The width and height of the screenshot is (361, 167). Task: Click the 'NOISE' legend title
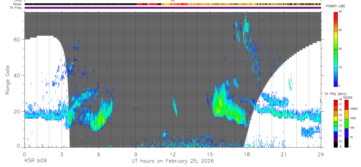(348, 97)
